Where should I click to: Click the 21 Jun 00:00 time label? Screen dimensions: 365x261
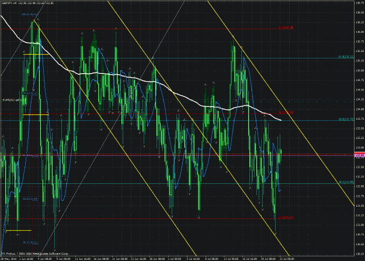[x=120, y=259]
